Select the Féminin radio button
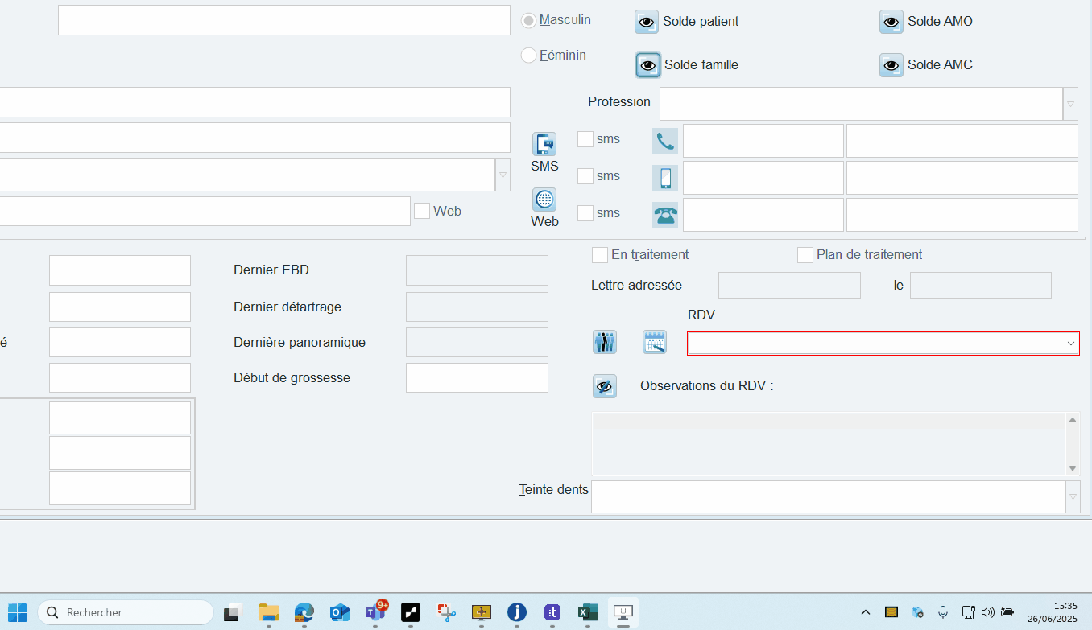This screenshot has width=1092, height=630. [x=529, y=56]
